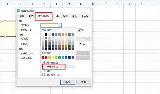Select column header P
This screenshot has height=94, width=160.
click(105, 4)
